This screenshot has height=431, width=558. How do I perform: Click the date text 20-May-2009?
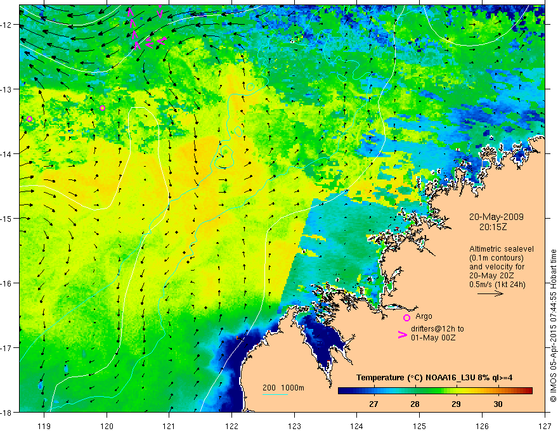[496, 217]
